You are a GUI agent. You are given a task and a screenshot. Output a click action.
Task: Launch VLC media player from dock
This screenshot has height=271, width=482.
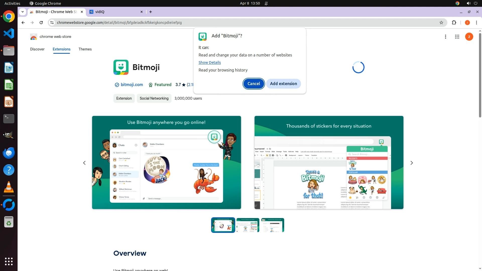pos(9,187)
